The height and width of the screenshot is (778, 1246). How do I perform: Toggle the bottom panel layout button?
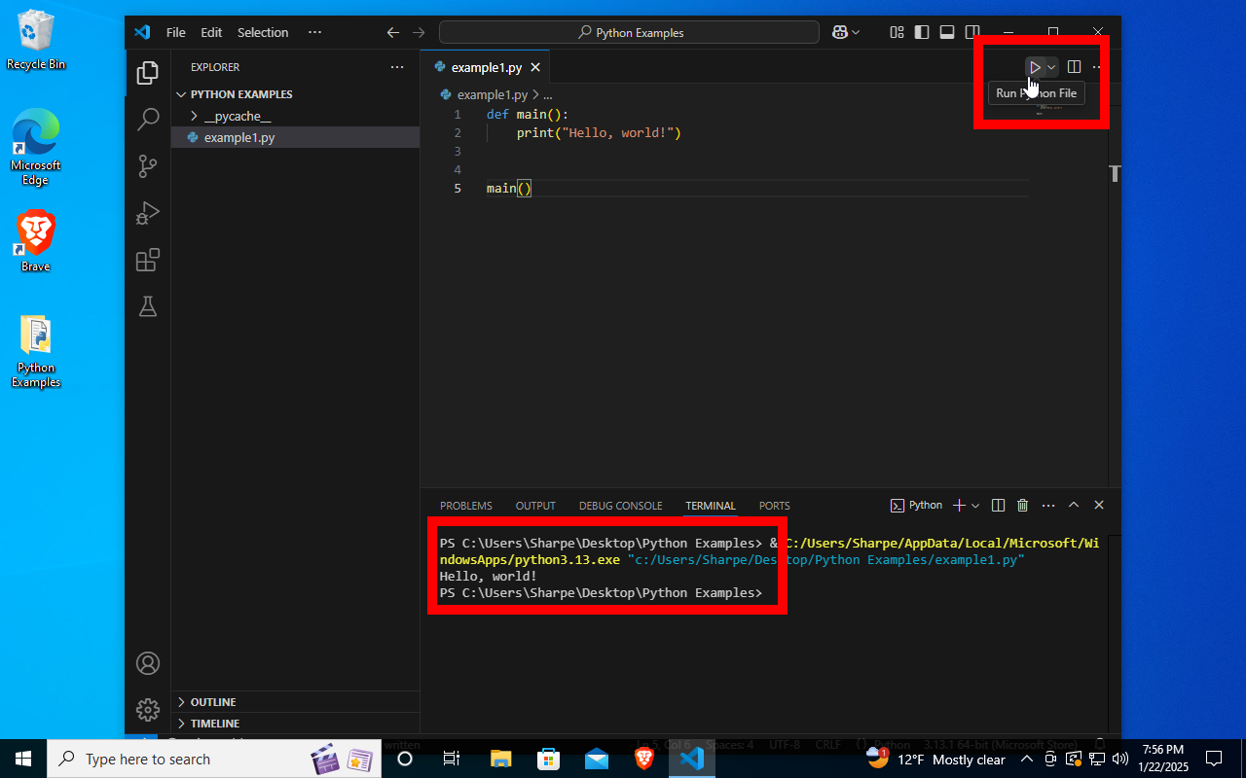tap(947, 32)
